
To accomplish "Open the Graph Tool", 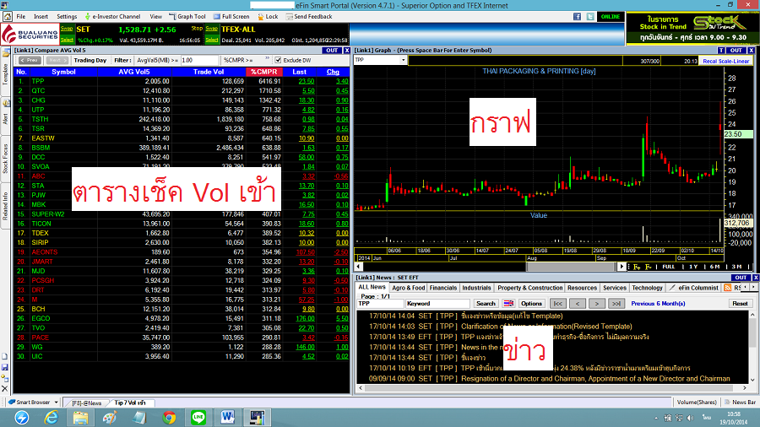I will (187, 17).
